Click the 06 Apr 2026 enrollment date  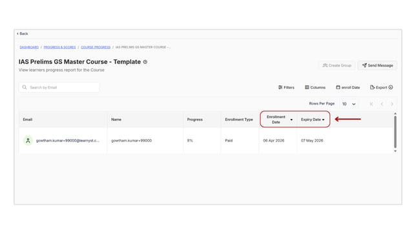click(x=273, y=140)
